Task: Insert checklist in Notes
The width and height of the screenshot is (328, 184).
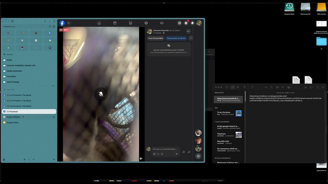Action: pyautogui.click(x=272, y=87)
